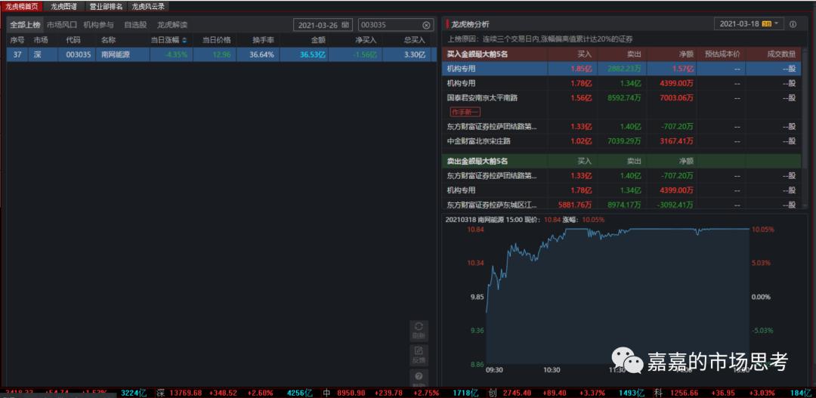Click 卖出金额最大前5名 section header
This screenshot has width=816, height=398.
tap(478, 162)
